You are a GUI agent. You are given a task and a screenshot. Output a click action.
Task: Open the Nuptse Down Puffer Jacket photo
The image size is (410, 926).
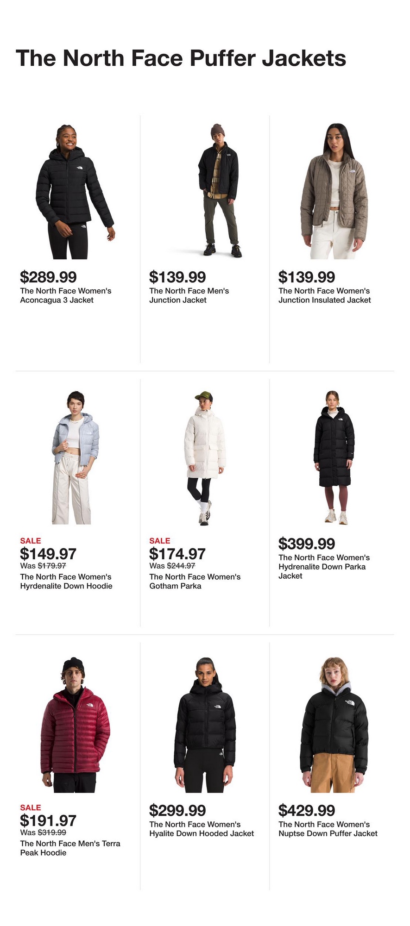pyautogui.click(x=334, y=725)
